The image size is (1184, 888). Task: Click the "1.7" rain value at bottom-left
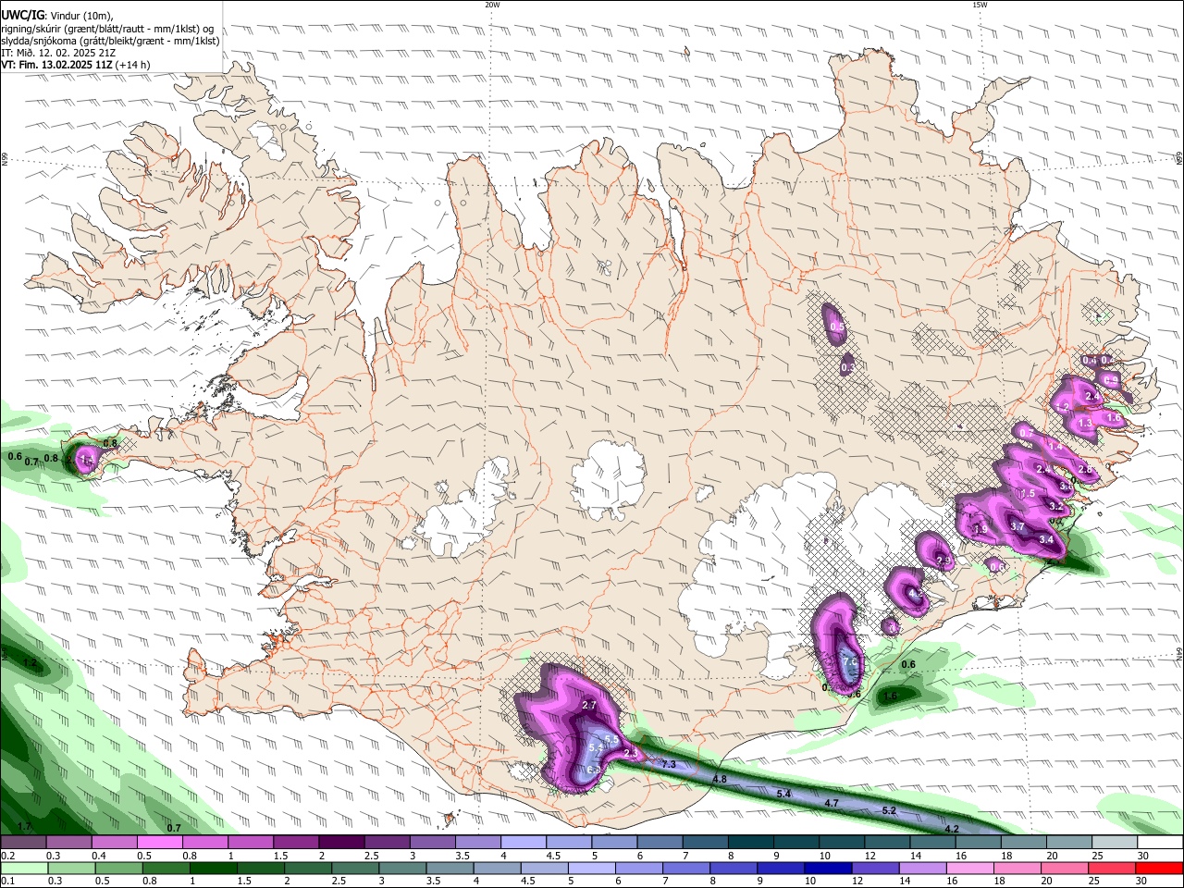pyautogui.click(x=25, y=826)
